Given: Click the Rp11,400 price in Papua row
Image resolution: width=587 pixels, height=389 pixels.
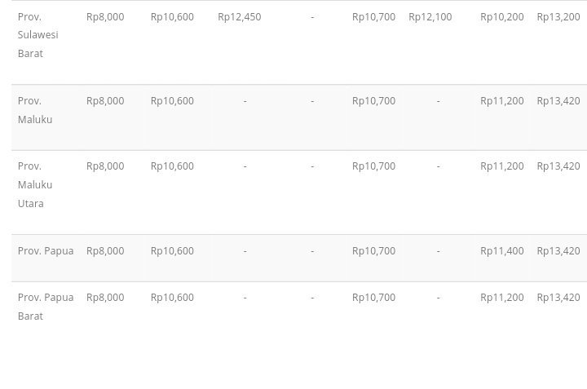Looking at the screenshot, I should pyautogui.click(x=501, y=251).
